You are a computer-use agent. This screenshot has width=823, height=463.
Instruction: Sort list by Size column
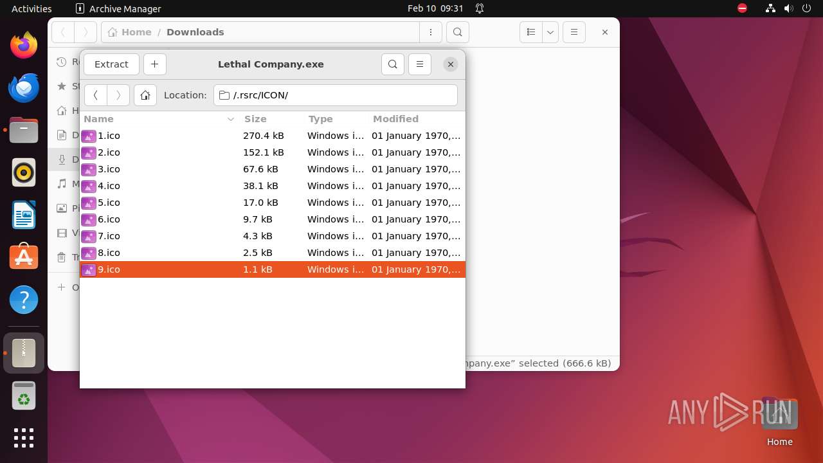[271, 119]
